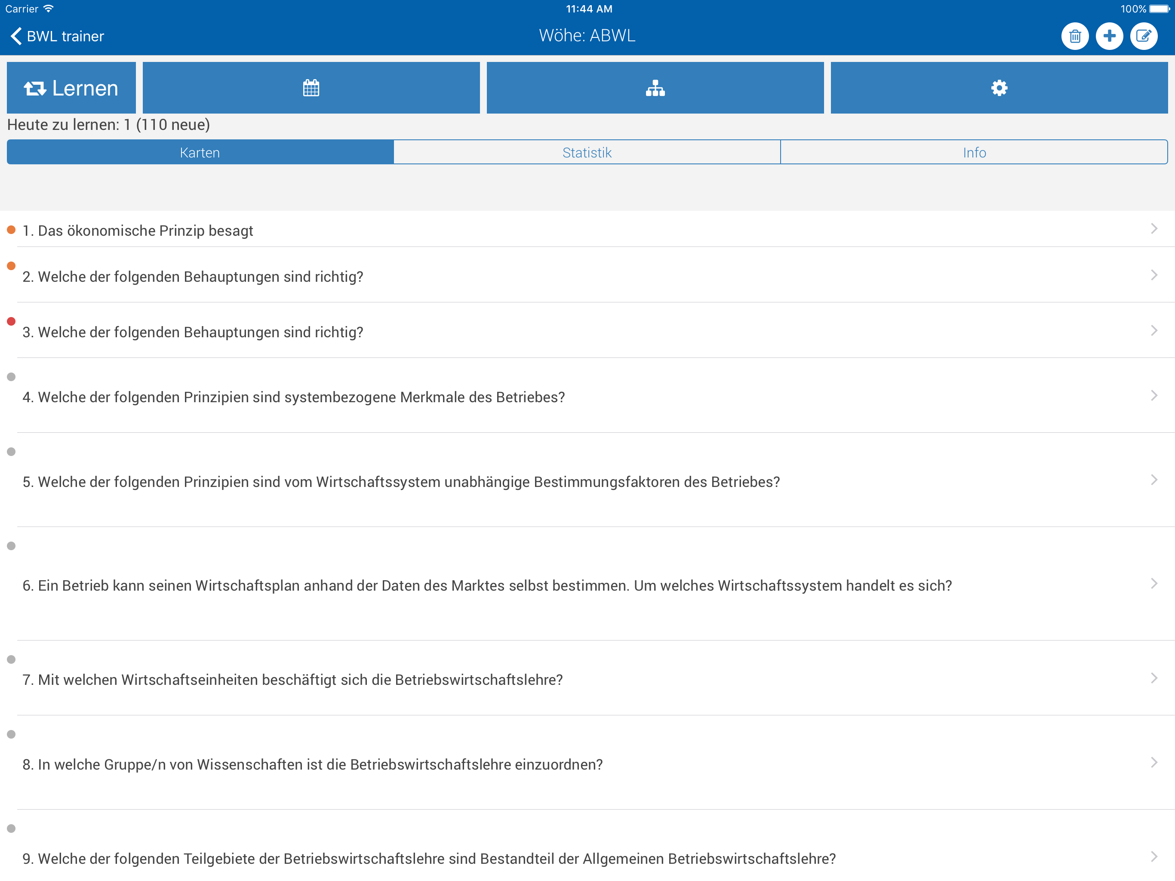Screen dimensions: 1175x881
Task: Tap gray status dot of card 5
Action: click(x=11, y=452)
